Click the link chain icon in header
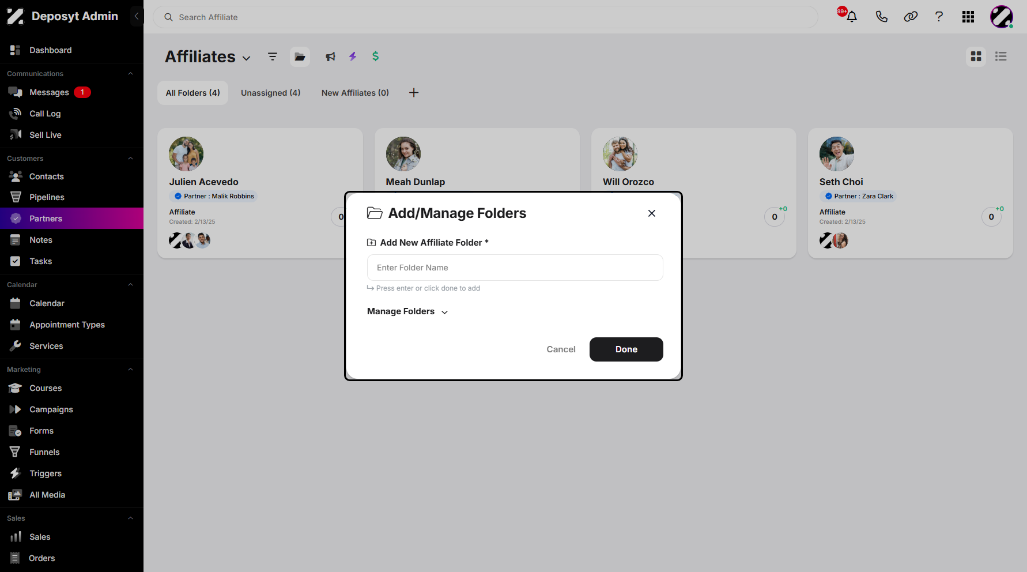This screenshot has height=572, width=1027. pos(911,17)
